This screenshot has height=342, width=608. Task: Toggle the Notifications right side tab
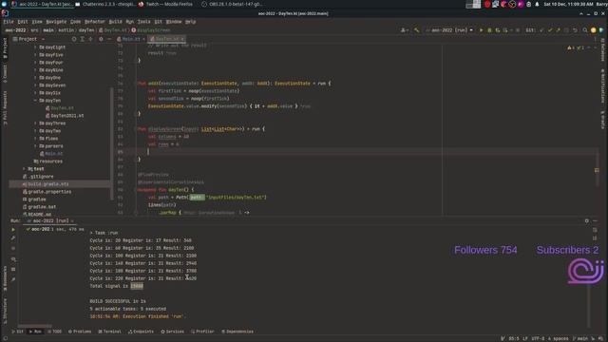602,86
